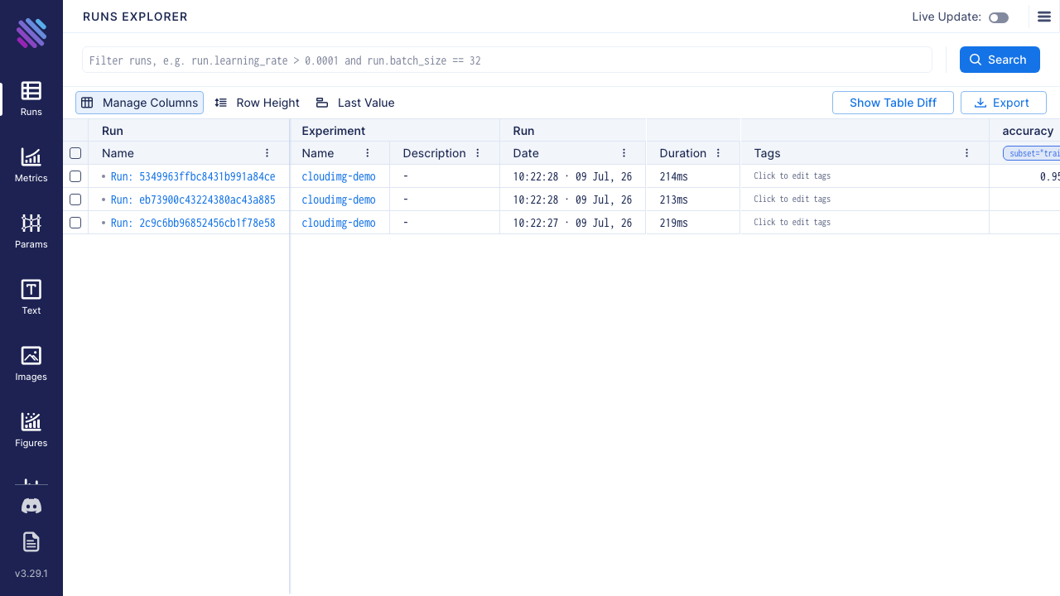Open the documentation icon in the sidebar
Image resolution: width=1060 pixels, height=596 pixels.
(x=31, y=542)
